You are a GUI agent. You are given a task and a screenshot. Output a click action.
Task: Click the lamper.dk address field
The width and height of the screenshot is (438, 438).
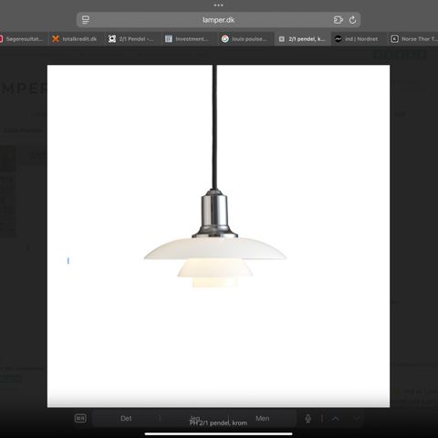click(218, 20)
